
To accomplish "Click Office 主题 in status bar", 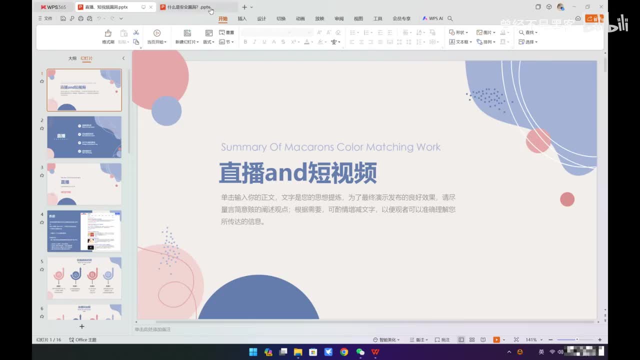I will pos(82,339).
